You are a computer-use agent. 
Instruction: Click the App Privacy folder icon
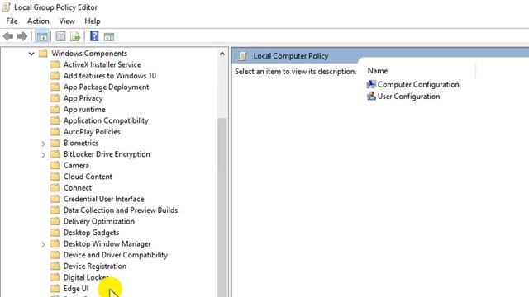coord(55,98)
